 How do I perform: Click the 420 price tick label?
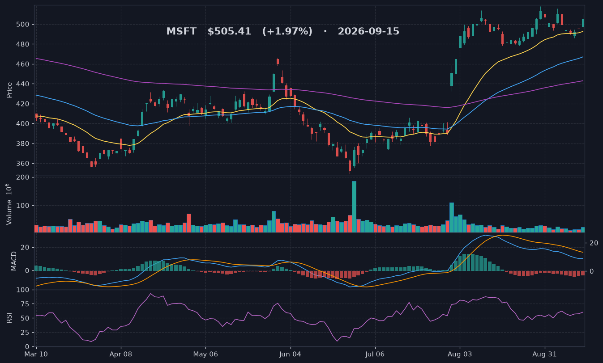point(24,104)
